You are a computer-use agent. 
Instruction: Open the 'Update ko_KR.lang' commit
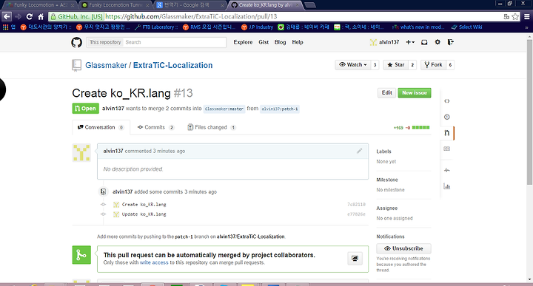(x=144, y=214)
